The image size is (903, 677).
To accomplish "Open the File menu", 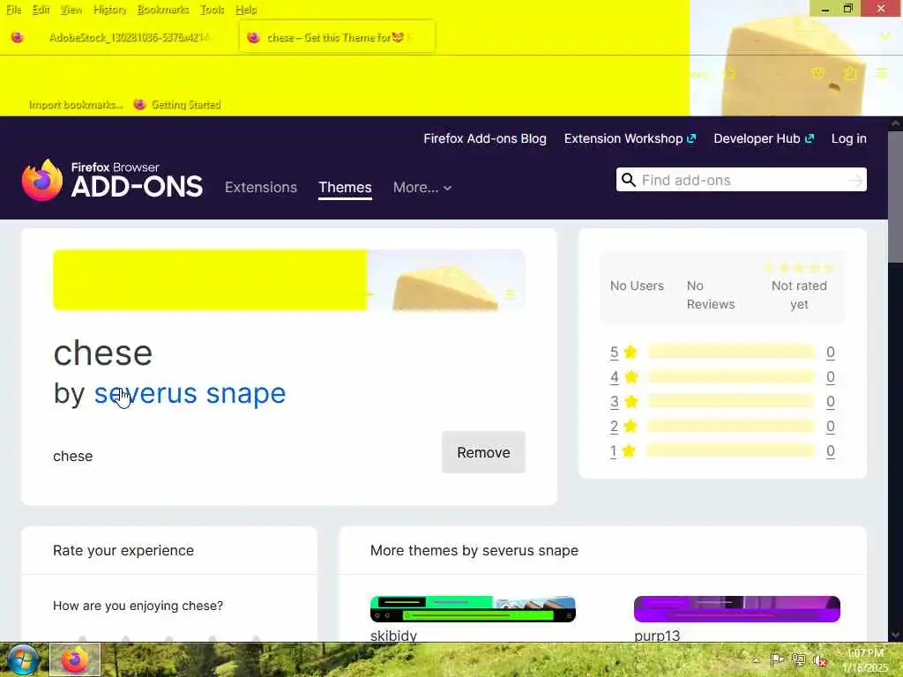I will (14, 9).
